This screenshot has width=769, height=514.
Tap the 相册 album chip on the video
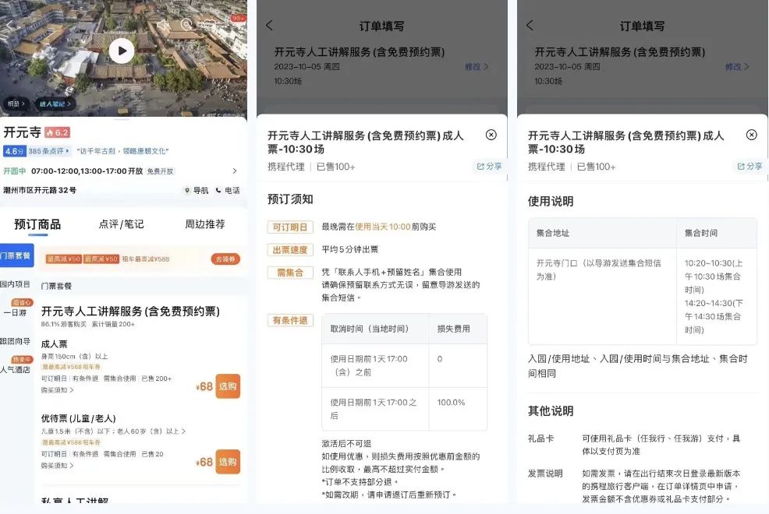(x=14, y=105)
